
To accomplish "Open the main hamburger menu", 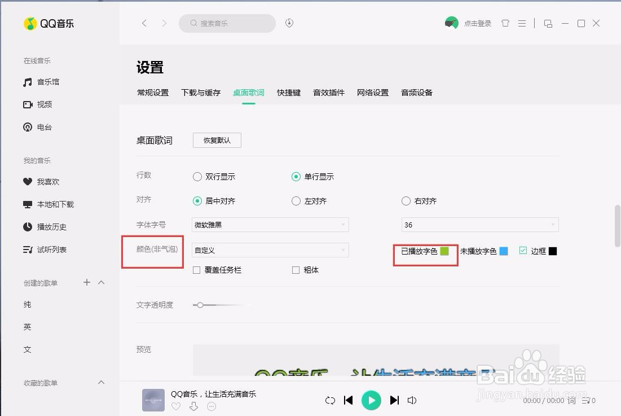I will pos(522,23).
